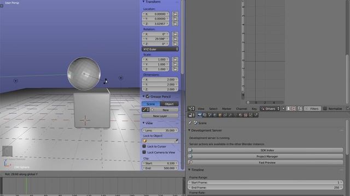Screen dimensions: 350x196
Task: Toggle the Location Z lock
Action: pyautogui.click(x=175, y=23)
